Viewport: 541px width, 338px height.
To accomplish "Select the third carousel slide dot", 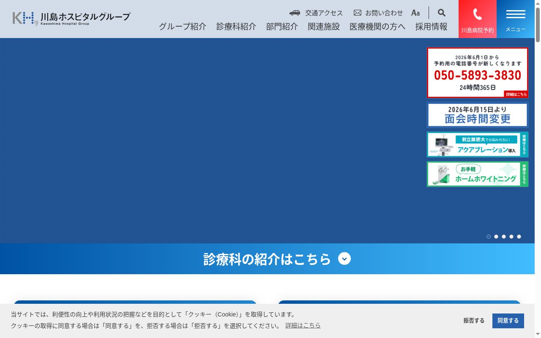I will click(504, 237).
